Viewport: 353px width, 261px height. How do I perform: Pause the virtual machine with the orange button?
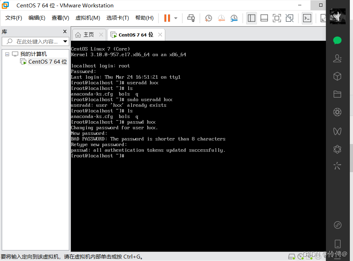167,18
